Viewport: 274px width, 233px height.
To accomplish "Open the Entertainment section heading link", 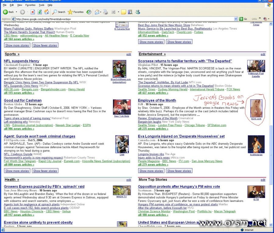I will pos(152,54).
